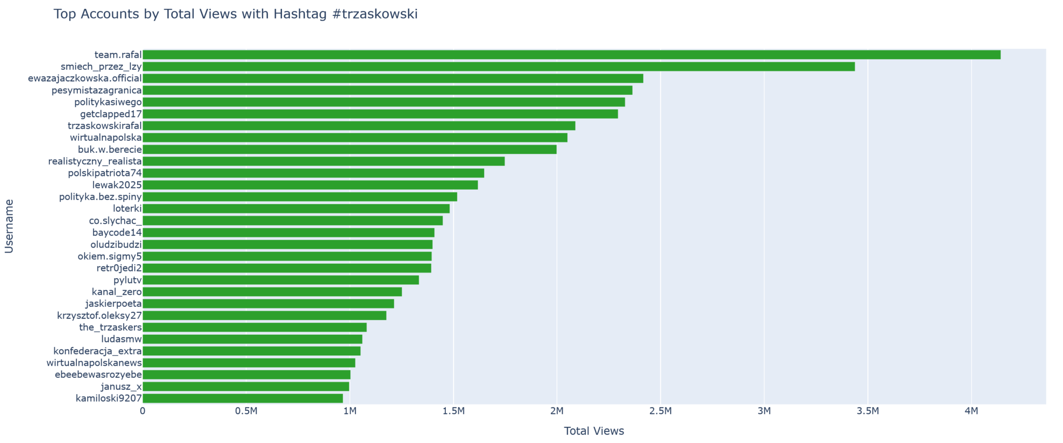The image size is (1063, 443).
Task: Click the the_trzaskers bar
Action: (254, 327)
